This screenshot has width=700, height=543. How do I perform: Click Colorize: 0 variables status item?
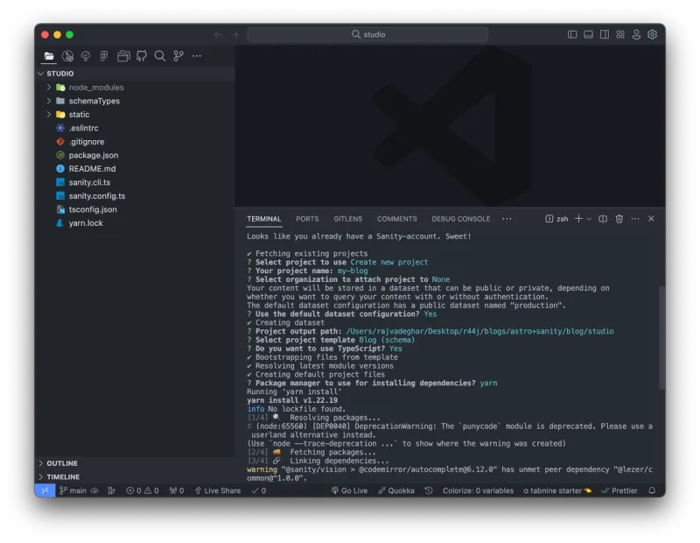pos(478,490)
